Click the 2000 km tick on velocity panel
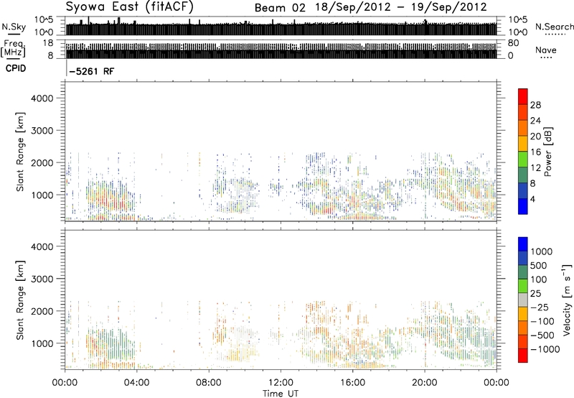 click(x=42, y=311)
